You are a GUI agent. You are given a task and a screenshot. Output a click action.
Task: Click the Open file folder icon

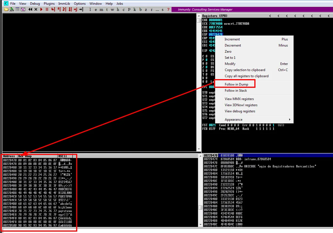[6, 9]
